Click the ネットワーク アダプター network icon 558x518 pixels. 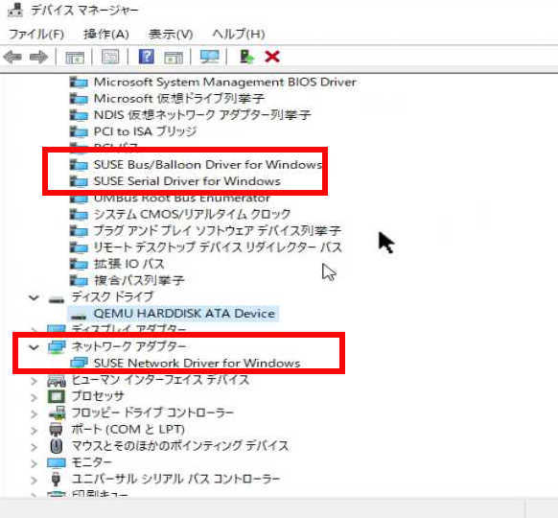[x=57, y=347]
